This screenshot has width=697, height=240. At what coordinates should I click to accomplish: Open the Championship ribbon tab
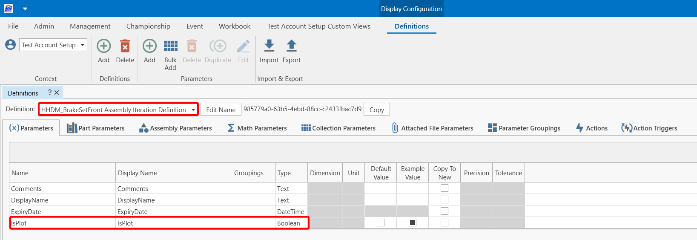tap(148, 26)
